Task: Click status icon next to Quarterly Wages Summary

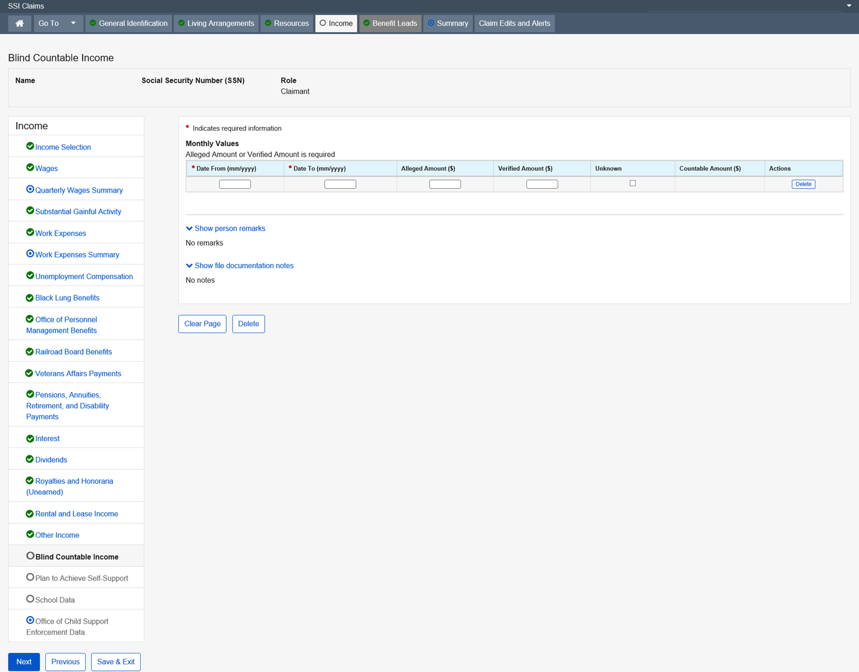Action: pyautogui.click(x=30, y=189)
